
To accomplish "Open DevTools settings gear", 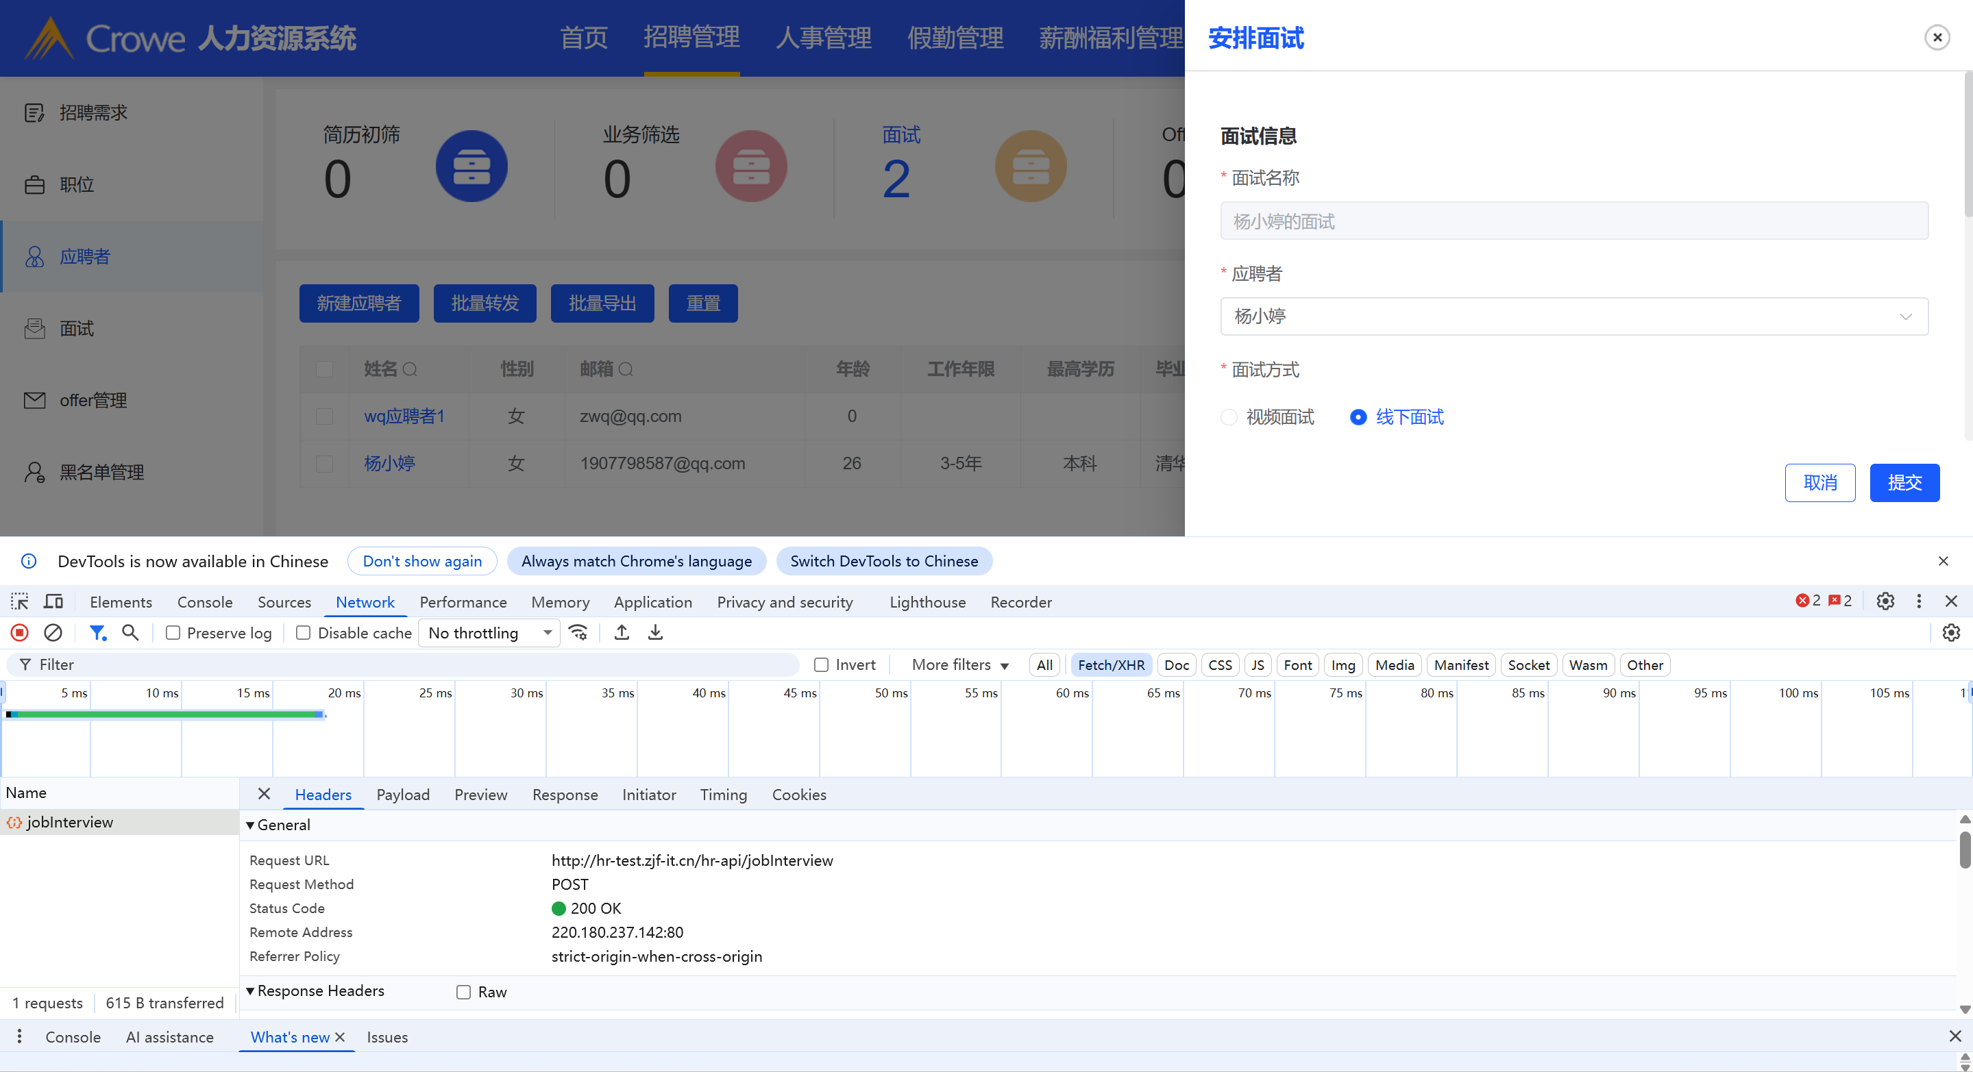I will click(x=1885, y=602).
